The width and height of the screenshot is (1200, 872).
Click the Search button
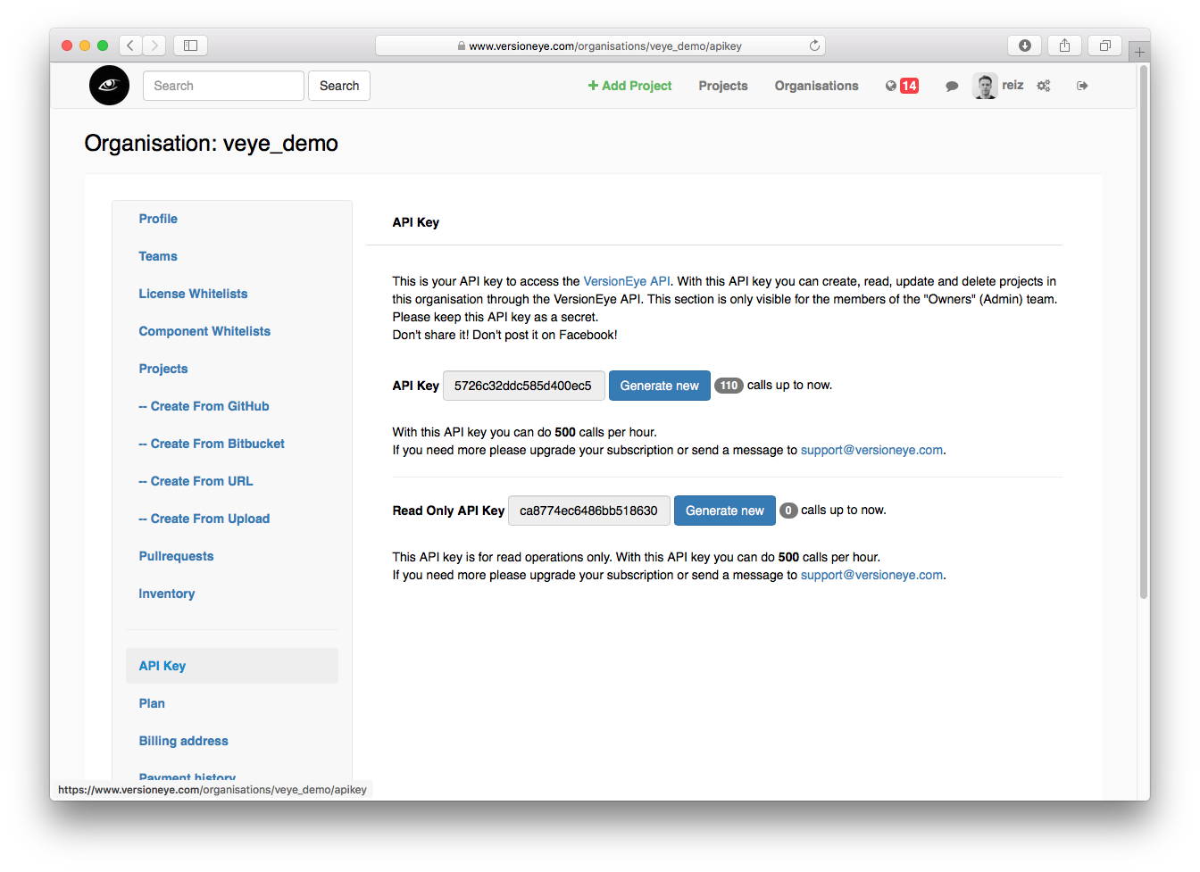coord(339,86)
